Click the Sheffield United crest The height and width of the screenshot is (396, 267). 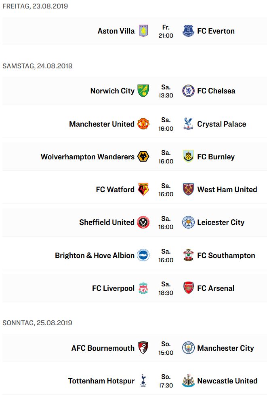[143, 222]
